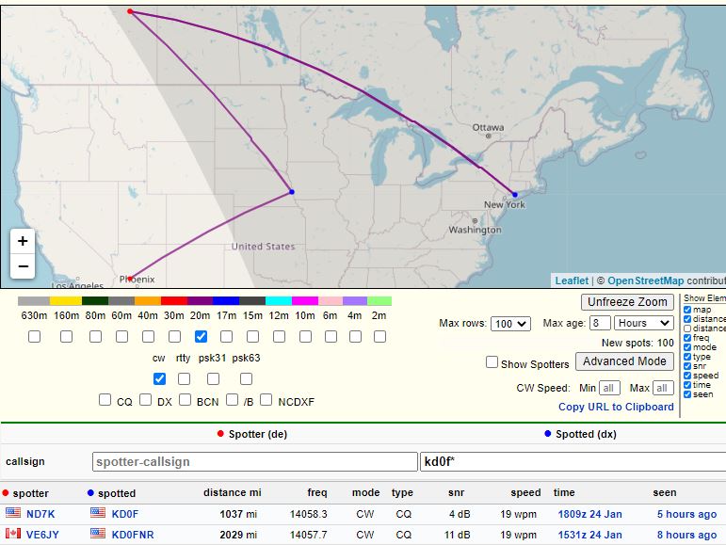Open spotter ND7K callsign link
The height and width of the screenshot is (545, 726).
[x=40, y=514]
